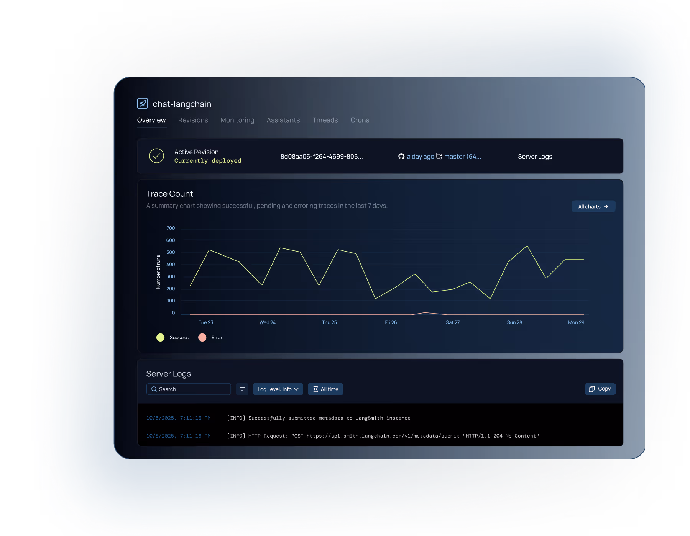Click the Mon 29 axis label

576,322
